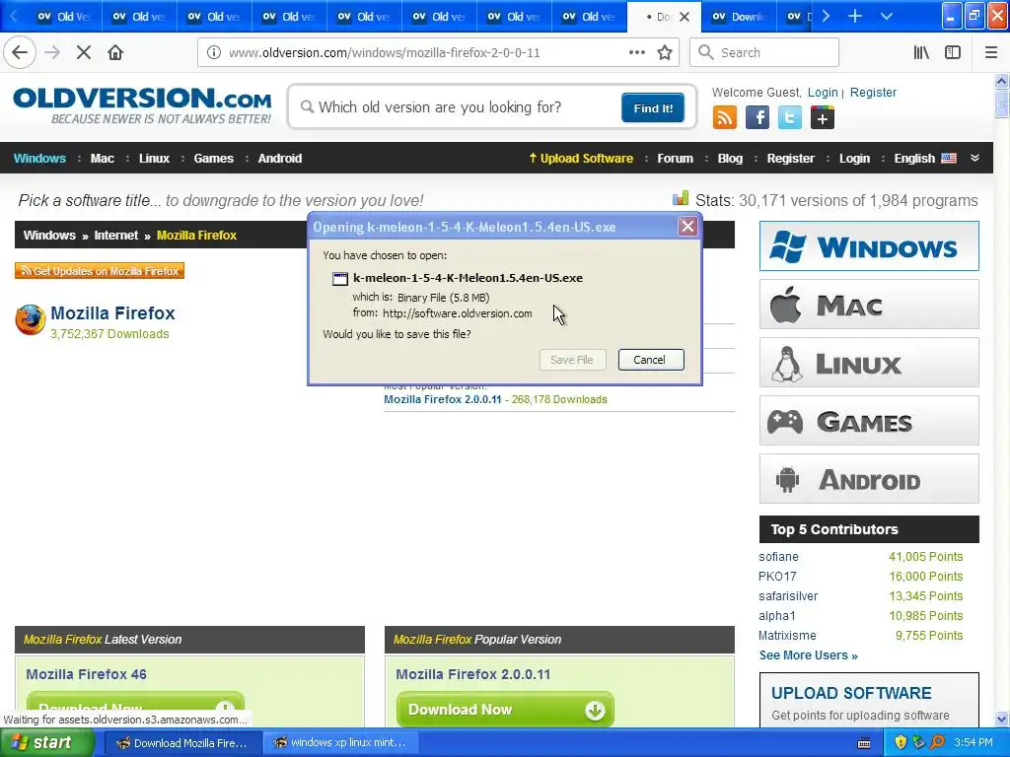Open site information icon in address bar
The image size is (1010, 757).
point(213,53)
